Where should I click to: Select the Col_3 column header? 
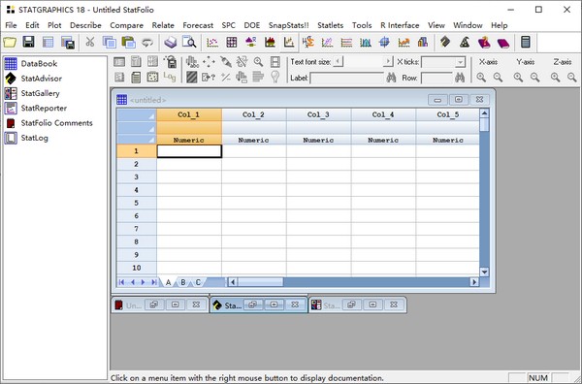(x=318, y=114)
